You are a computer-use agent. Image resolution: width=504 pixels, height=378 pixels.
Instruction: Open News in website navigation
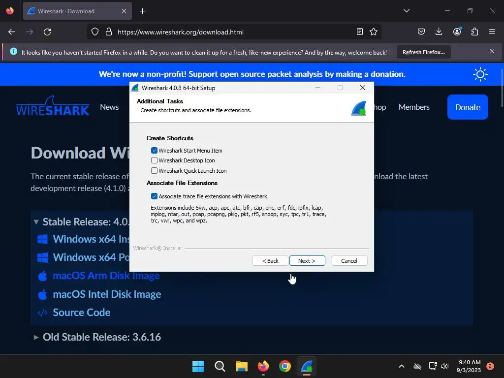109,107
